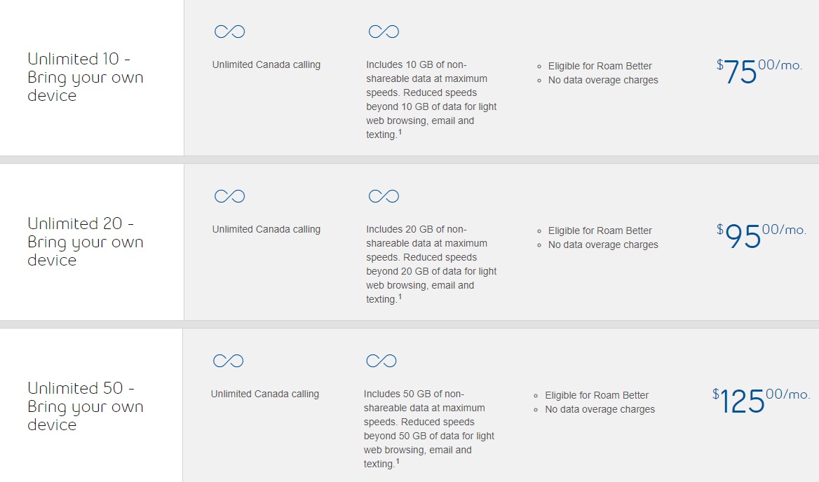Click Eligible for Roam Better in Unlimited 10
The height and width of the screenshot is (482, 819).
600,67
